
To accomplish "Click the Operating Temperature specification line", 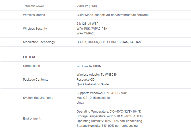I will pos(109,112).
